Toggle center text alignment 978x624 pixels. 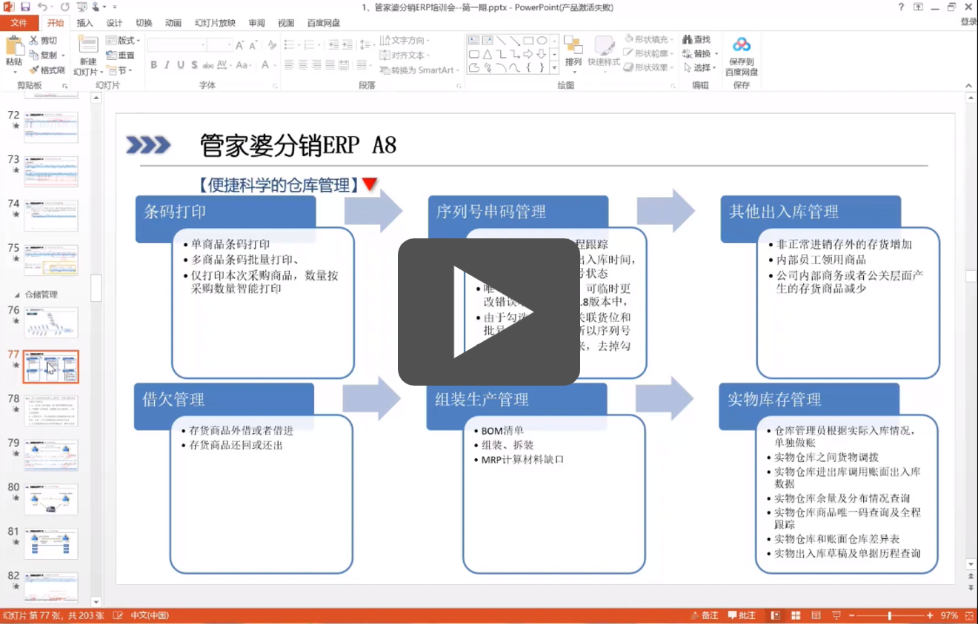click(303, 65)
